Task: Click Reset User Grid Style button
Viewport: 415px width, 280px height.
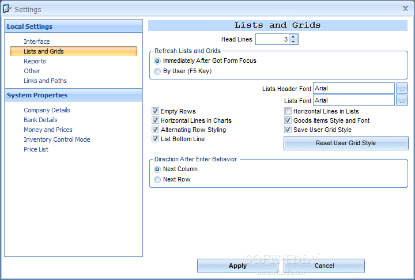Action: (x=346, y=143)
